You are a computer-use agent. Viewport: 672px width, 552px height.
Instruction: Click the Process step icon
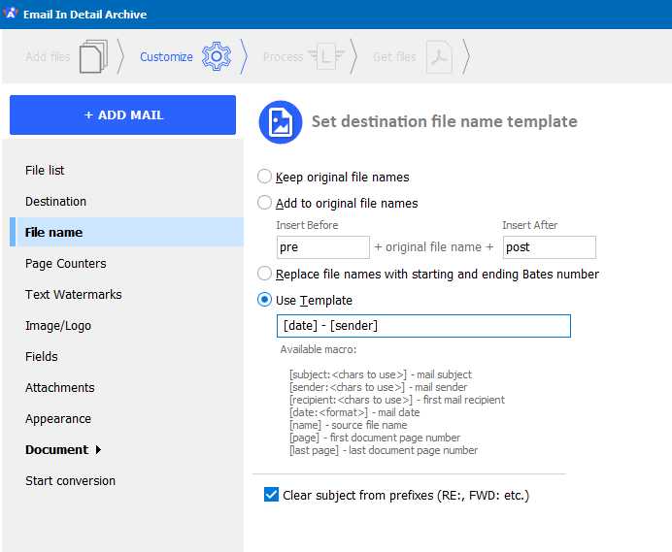(x=326, y=56)
